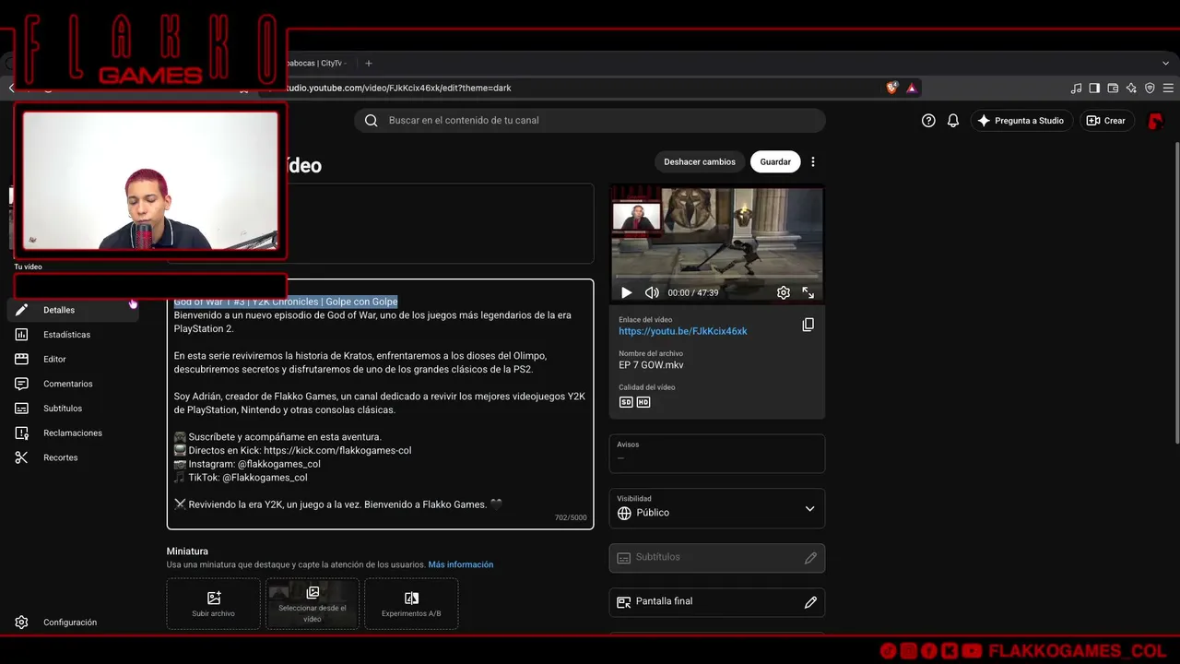The image size is (1180, 664).
Task: Copy the video link
Action: point(808,325)
